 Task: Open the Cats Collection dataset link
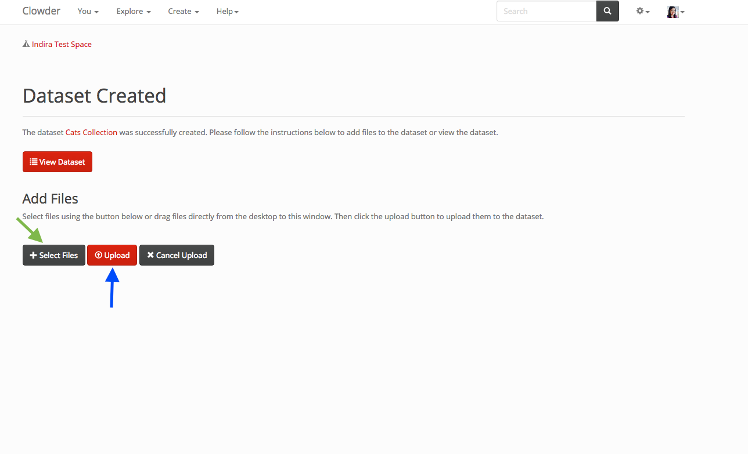coord(91,132)
